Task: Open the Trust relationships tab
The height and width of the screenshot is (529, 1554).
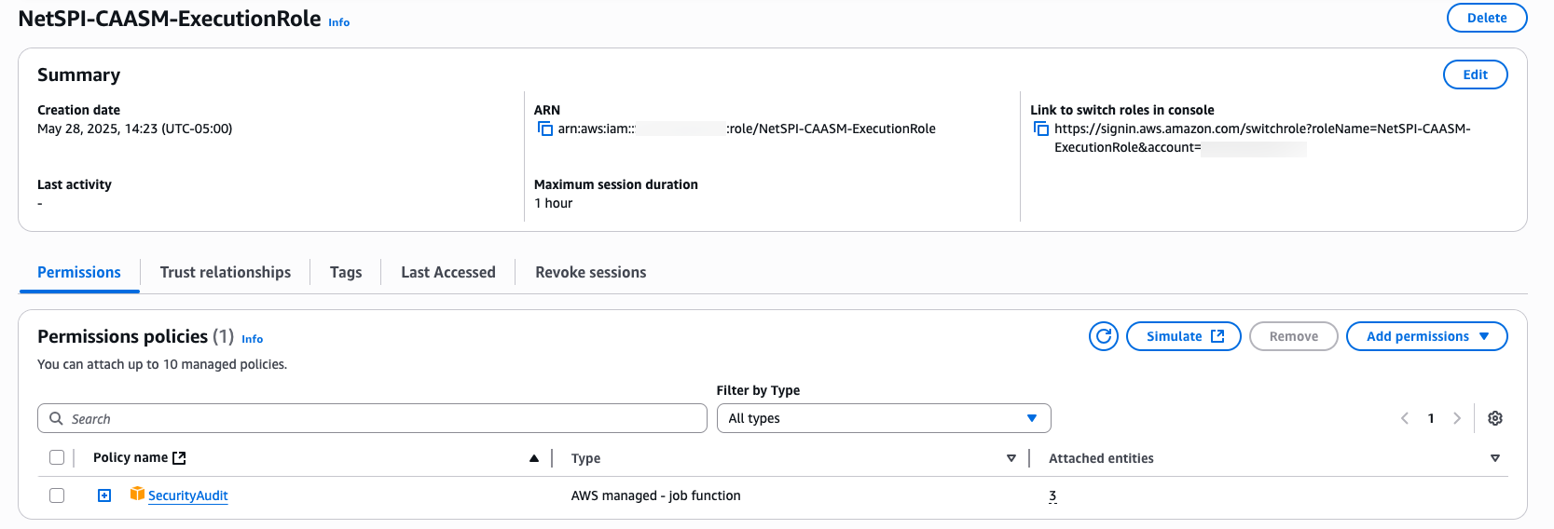Action: [226, 272]
